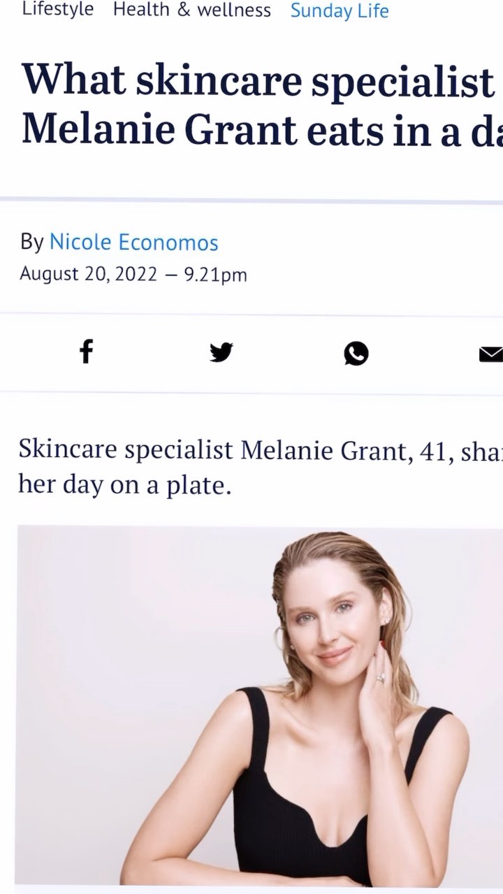Share the article on Twitter
The width and height of the screenshot is (503, 894).
click(221, 352)
